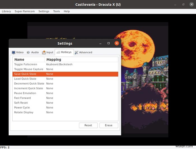This screenshot has width=196, height=149.
Task: Open the Settings menu in menu bar
Action: click(44, 11)
